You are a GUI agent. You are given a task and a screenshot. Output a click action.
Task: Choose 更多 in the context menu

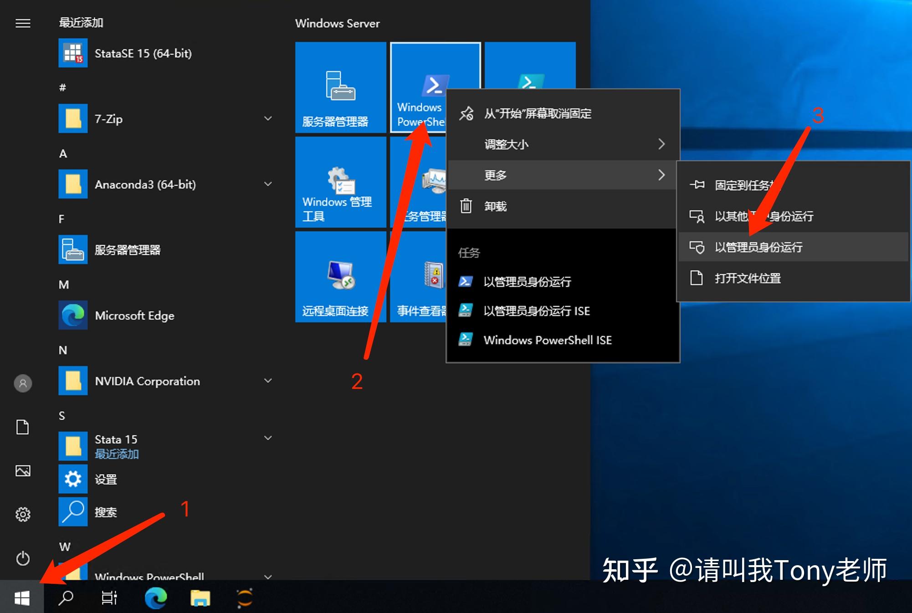pyautogui.click(x=563, y=175)
